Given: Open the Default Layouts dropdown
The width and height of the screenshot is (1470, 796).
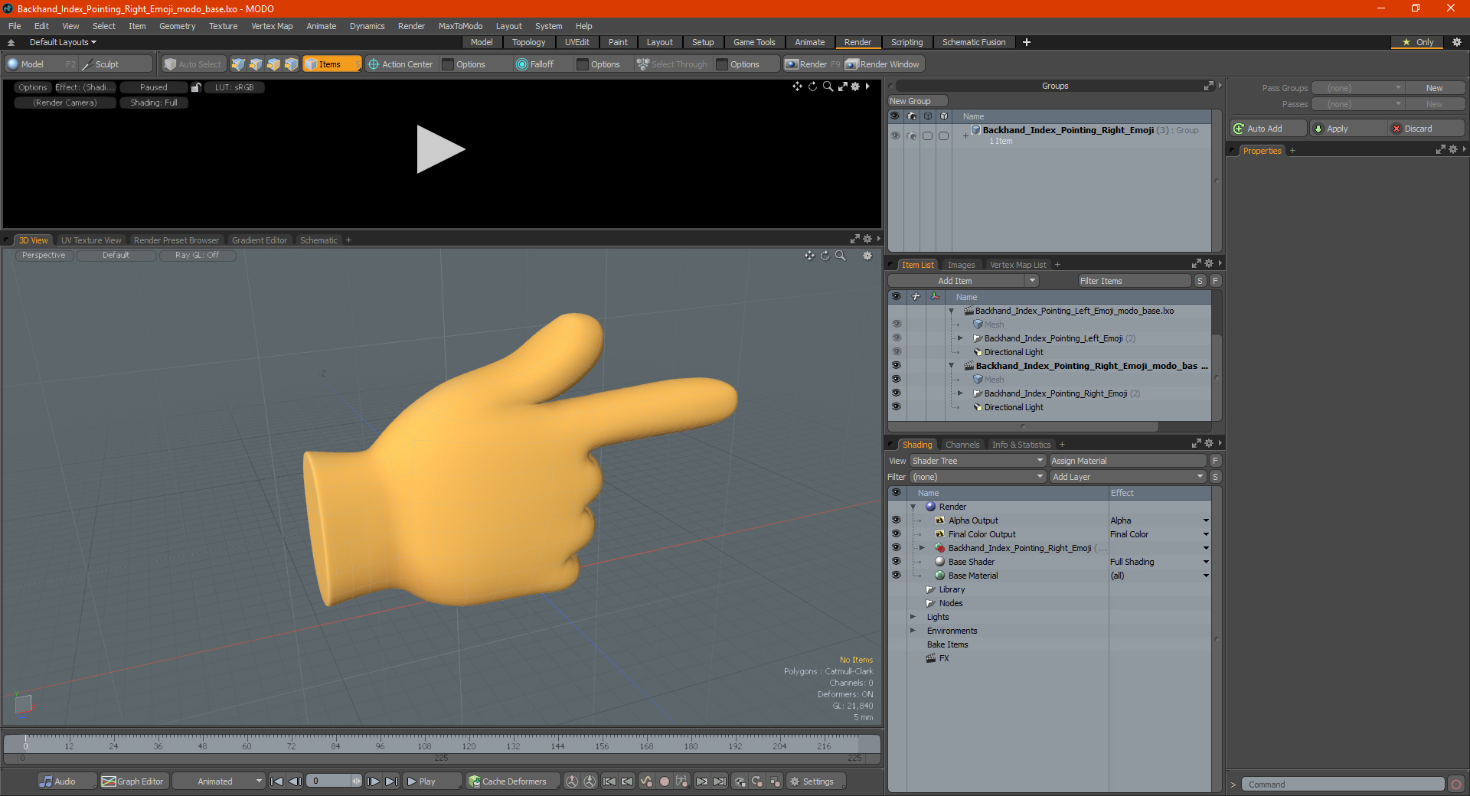Looking at the screenshot, I should point(63,42).
